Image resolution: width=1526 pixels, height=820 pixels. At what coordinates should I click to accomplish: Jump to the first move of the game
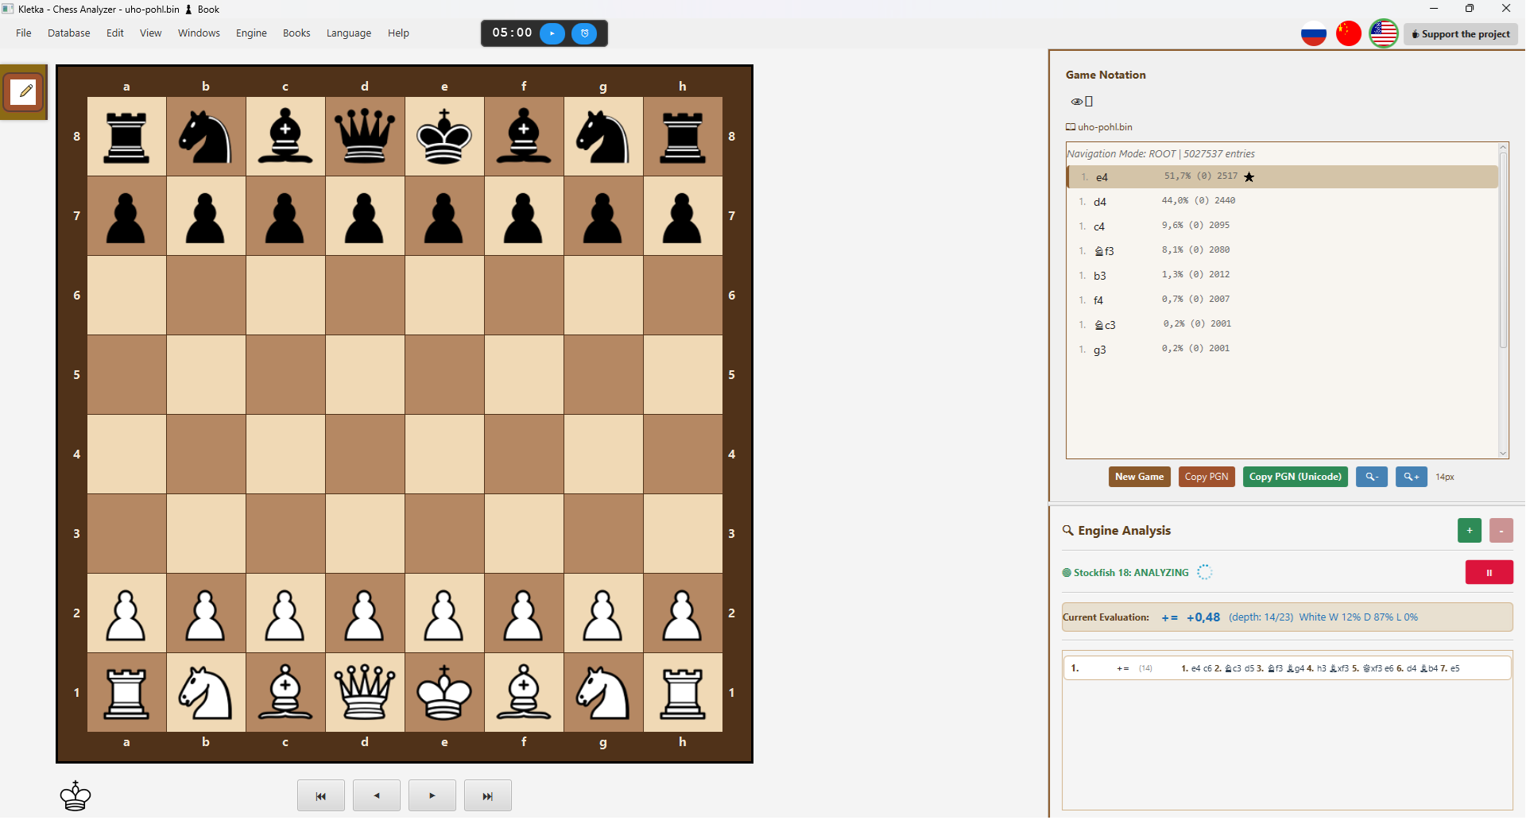[x=321, y=795]
